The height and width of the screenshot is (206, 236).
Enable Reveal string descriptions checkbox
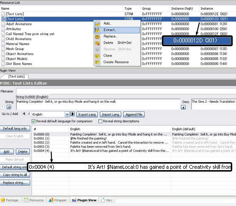click(x=100, y=121)
